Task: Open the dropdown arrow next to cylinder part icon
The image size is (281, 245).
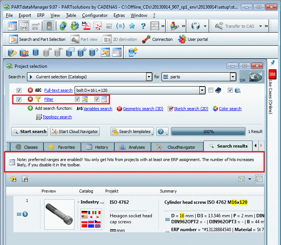Action: click(x=205, y=26)
